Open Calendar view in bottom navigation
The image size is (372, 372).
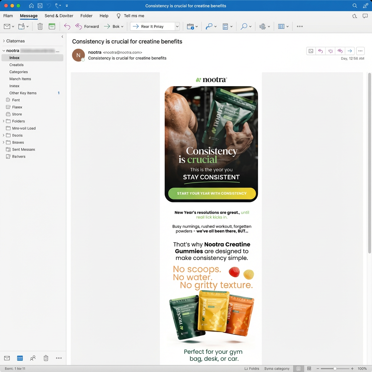point(20,358)
